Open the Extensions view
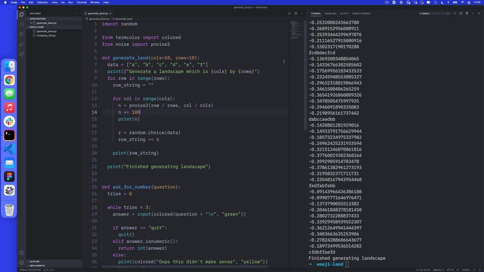 [x=22, y=54]
